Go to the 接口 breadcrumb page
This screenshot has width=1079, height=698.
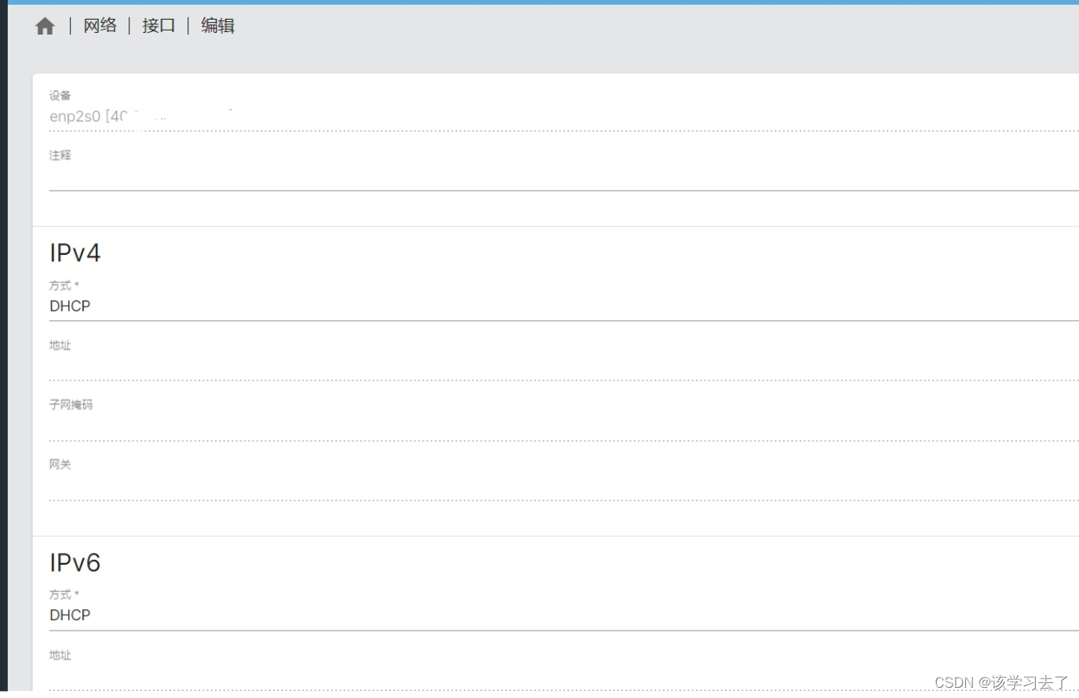tap(159, 26)
